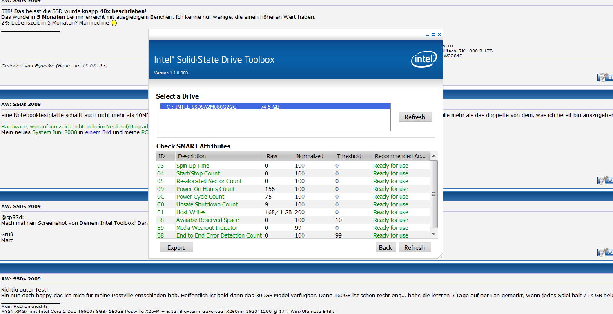
Task: Select the End to End Error Detection Count row
Action: tap(293, 235)
